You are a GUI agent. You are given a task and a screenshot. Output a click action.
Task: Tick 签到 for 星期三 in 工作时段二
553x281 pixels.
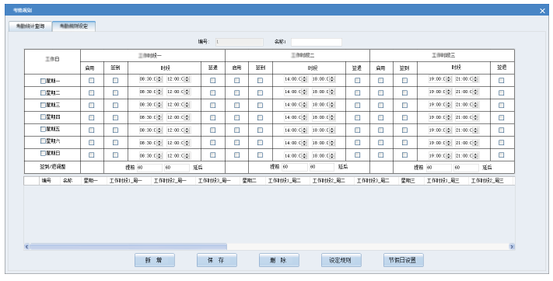260,105
